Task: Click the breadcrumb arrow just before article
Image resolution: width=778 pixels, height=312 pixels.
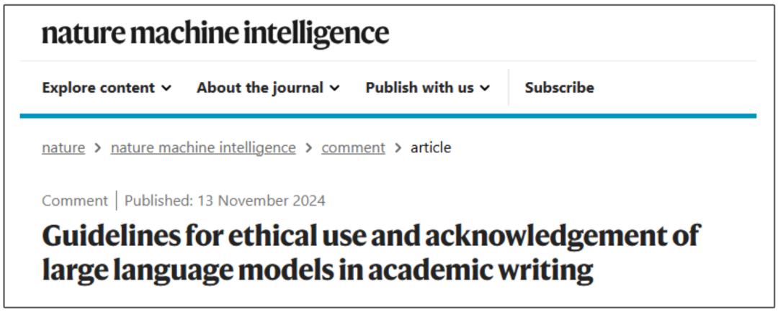Action: click(x=398, y=148)
